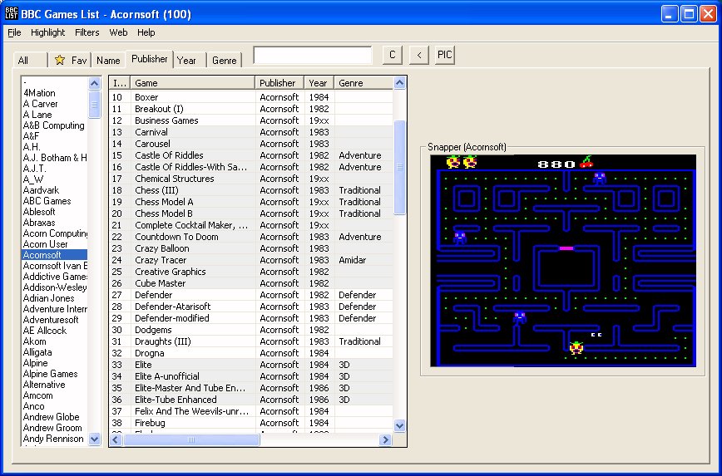722x476 pixels.
Task: Select Castle Of Riddles row 15
Action: click(251, 155)
